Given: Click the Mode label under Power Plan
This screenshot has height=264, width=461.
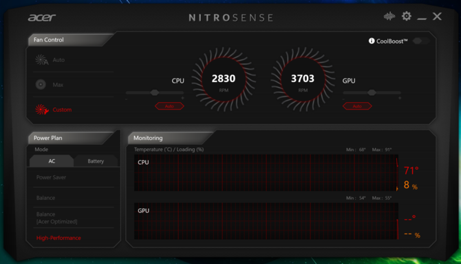Looking at the screenshot, I should 41,150.
